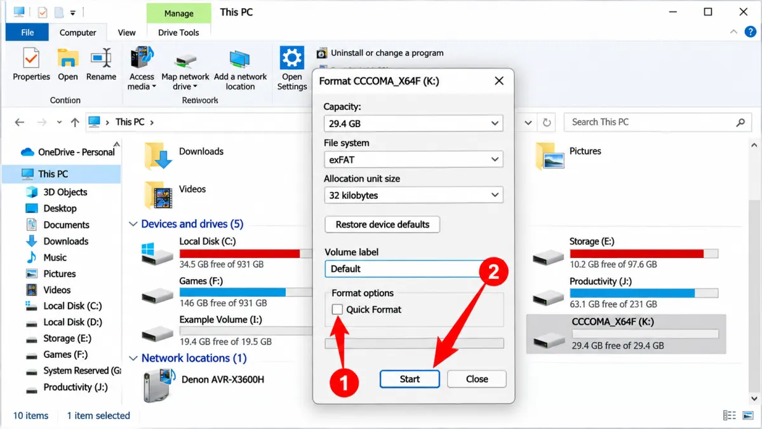Click Add a network location icon
Screen dimensions: 762x429
click(240, 58)
